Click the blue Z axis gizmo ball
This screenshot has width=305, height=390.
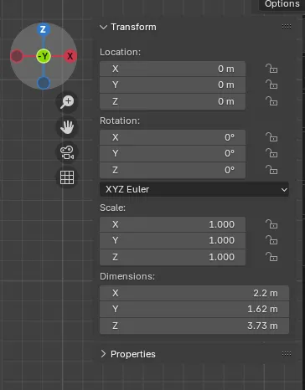pos(43,29)
